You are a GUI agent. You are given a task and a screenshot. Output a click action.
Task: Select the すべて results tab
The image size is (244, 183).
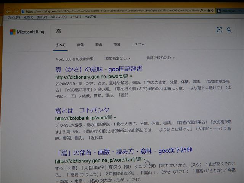pyautogui.click(x=61, y=45)
